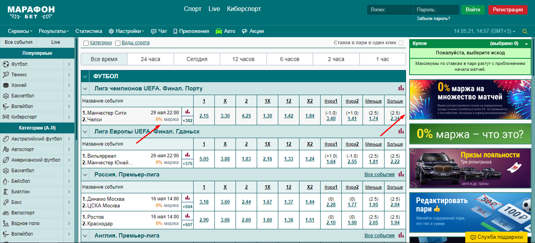This screenshot has height=243, width=535.
Task: Expand the coupon panel dropdown arrow
Action: [526, 44]
